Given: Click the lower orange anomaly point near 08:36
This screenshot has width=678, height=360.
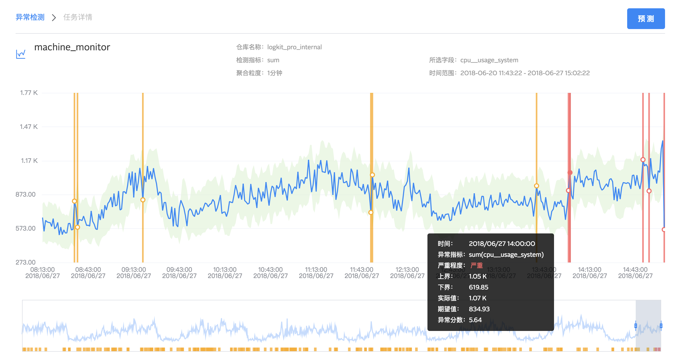Looking at the screenshot, I should pos(77,227).
